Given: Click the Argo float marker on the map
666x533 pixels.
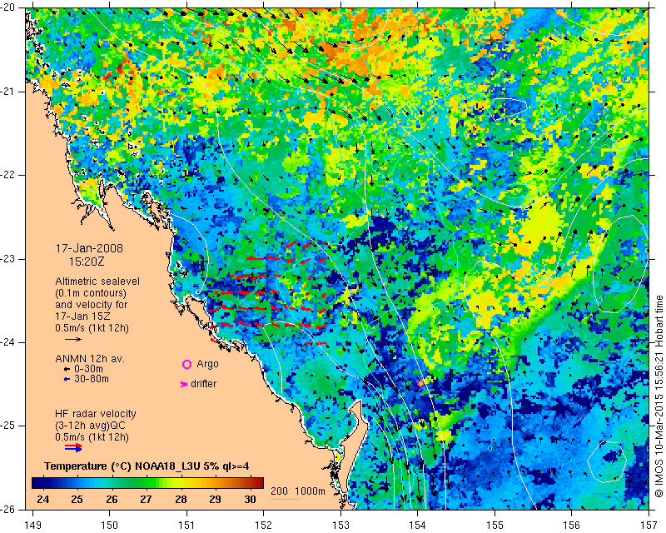Looking at the screenshot, I should 421,383.
